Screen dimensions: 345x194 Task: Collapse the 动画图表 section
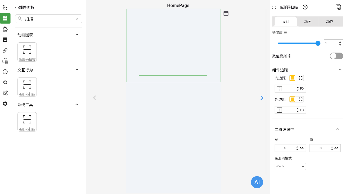point(77,35)
